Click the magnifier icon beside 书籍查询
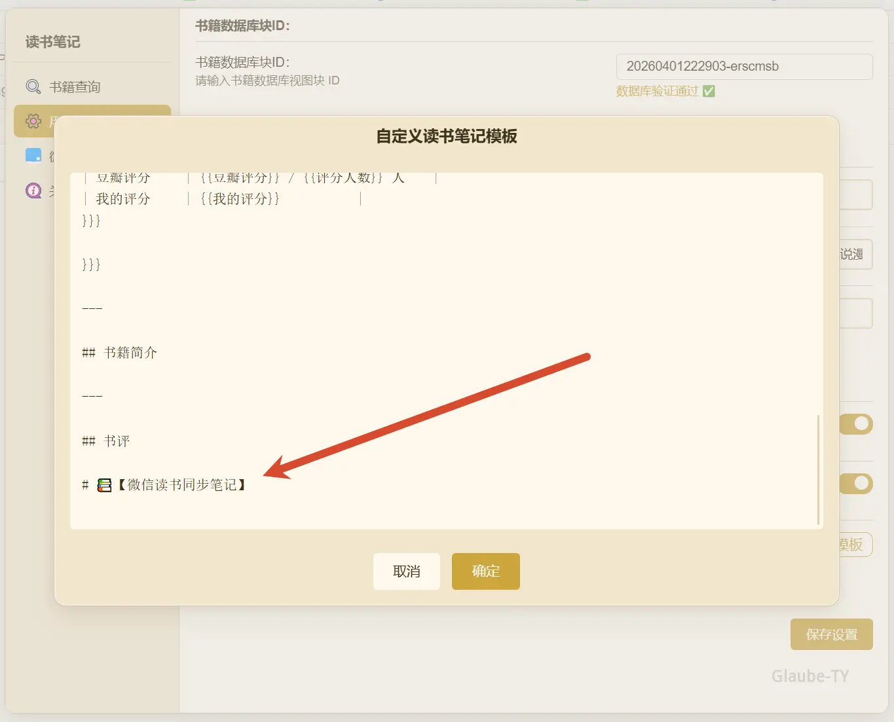The image size is (894, 722). tap(33, 86)
